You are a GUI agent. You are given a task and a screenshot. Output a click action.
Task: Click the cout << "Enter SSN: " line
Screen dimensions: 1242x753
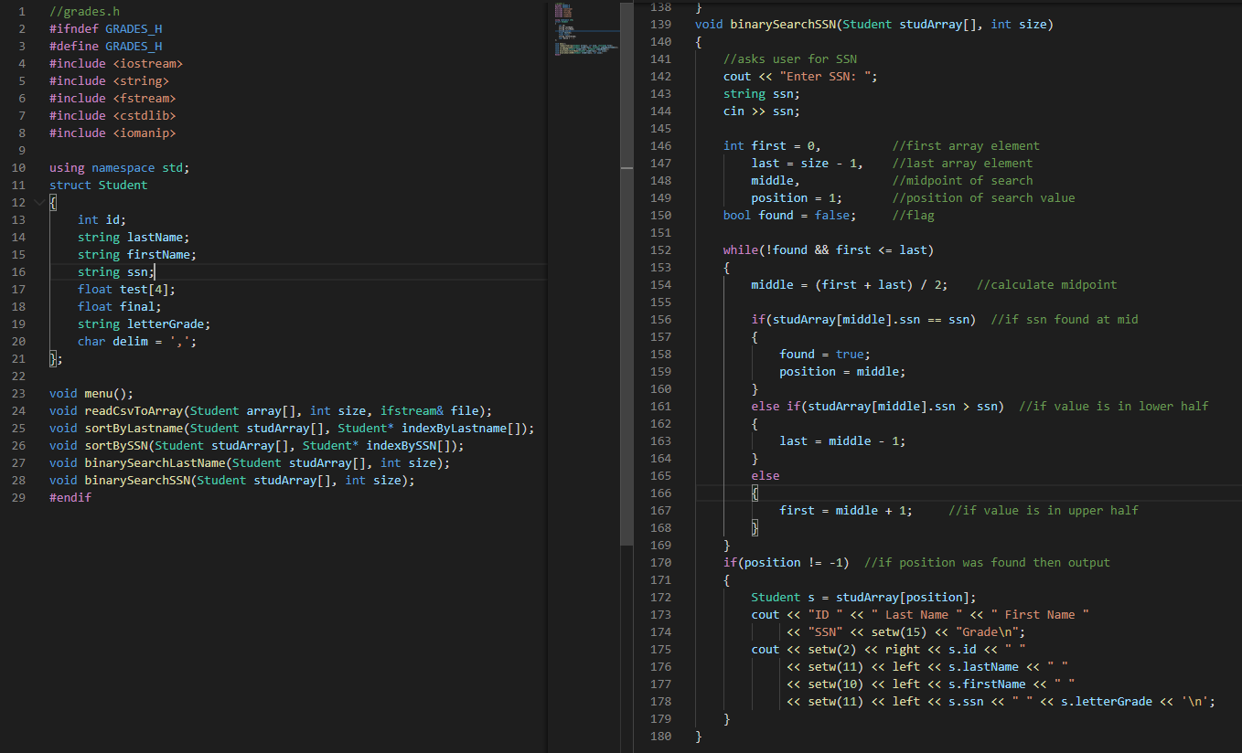(800, 76)
